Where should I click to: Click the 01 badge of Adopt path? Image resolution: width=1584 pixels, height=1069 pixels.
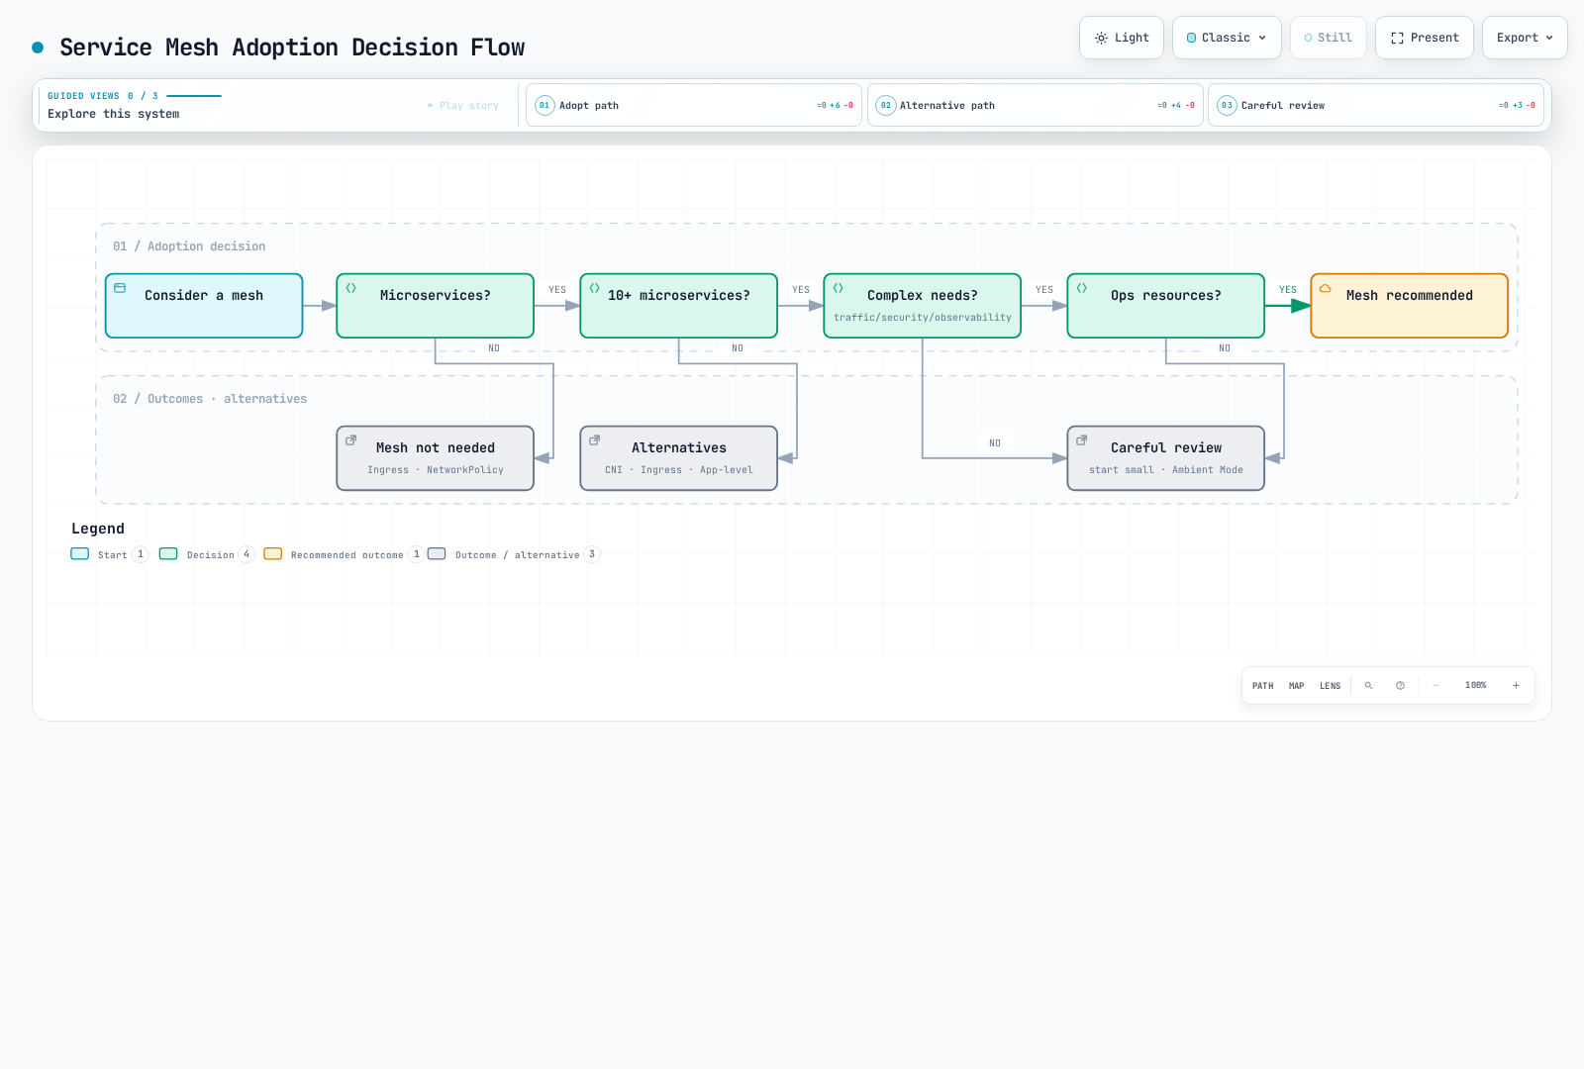(544, 105)
